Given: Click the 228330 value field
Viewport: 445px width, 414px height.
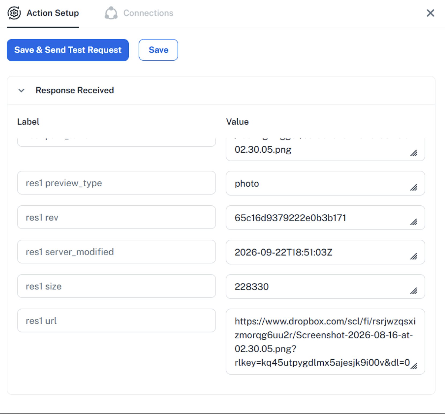Looking at the screenshot, I should point(325,287).
